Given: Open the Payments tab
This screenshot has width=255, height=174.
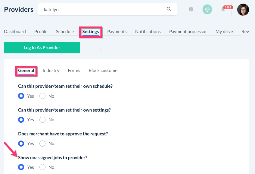Looking at the screenshot, I should (x=117, y=31).
